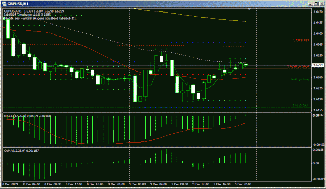Screen dimensions: 326x189
Task: Click the 1.6190 price scale value
Action: 318,99
